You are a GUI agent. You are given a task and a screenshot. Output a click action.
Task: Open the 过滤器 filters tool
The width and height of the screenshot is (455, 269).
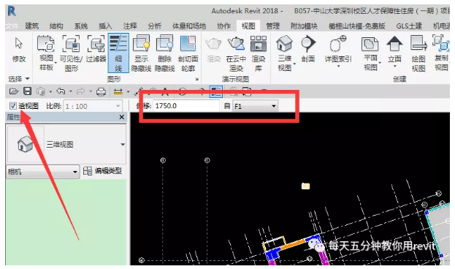96,49
